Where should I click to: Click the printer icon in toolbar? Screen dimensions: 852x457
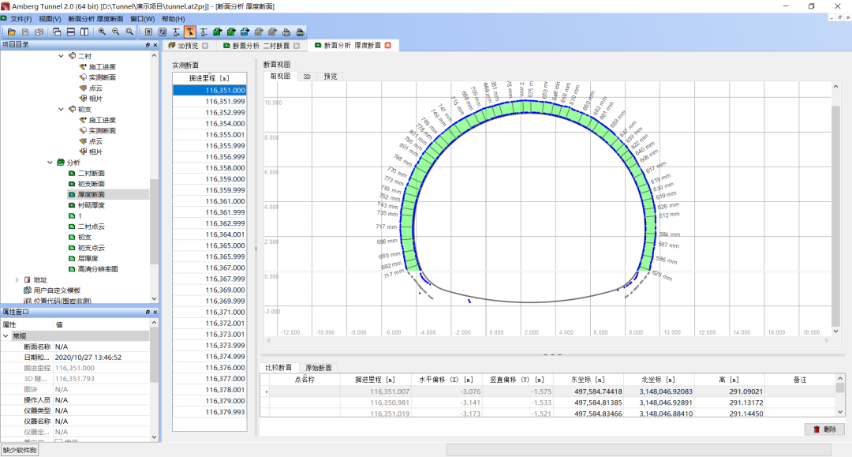click(286, 32)
